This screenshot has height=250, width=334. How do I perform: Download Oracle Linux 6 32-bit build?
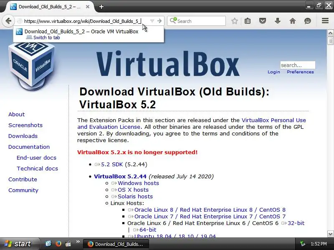296,223
